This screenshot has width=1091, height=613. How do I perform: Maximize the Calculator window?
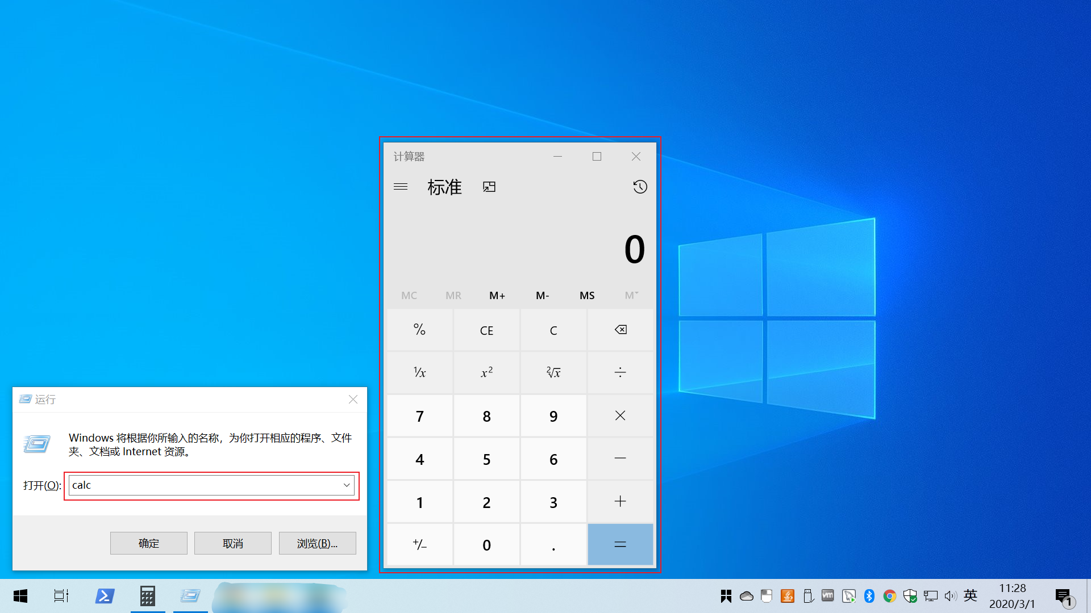click(597, 156)
